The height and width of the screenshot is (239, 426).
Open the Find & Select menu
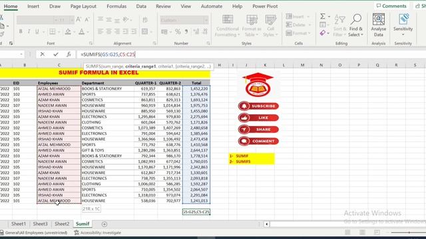click(355, 26)
